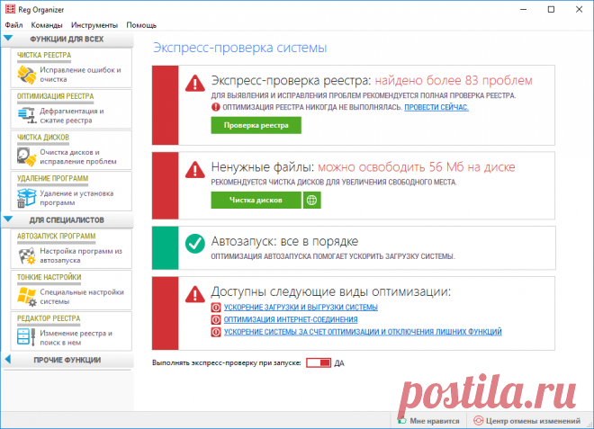Screen dimensions: 594x429
Task: Select Тонкие настройки heading in sidebar
Action: 49,277
